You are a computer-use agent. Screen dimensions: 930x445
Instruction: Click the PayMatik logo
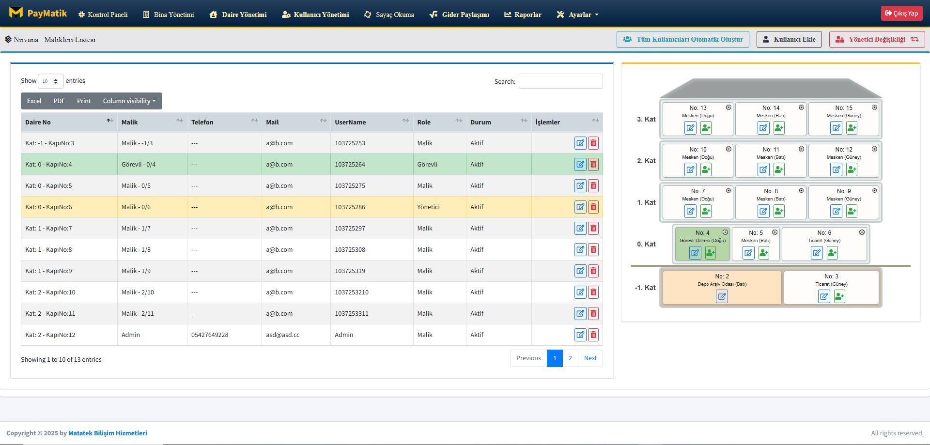tap(38, 14)
